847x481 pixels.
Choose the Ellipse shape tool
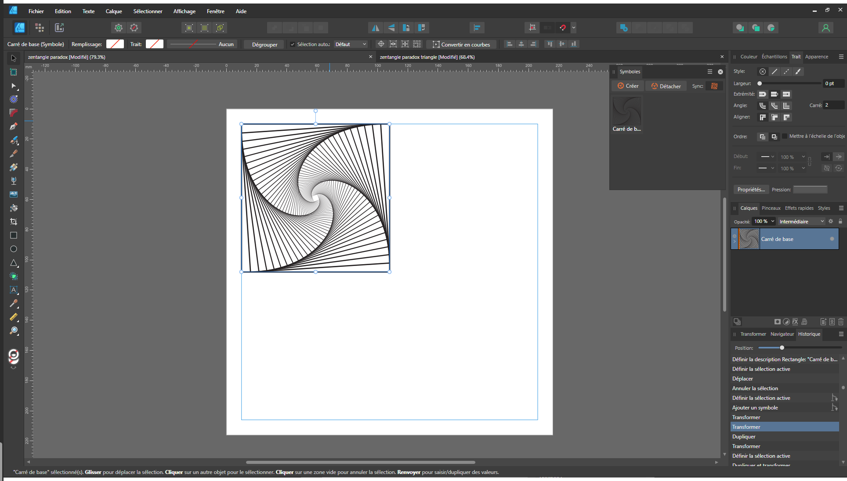pyautogui.click(x=14, y=249)
